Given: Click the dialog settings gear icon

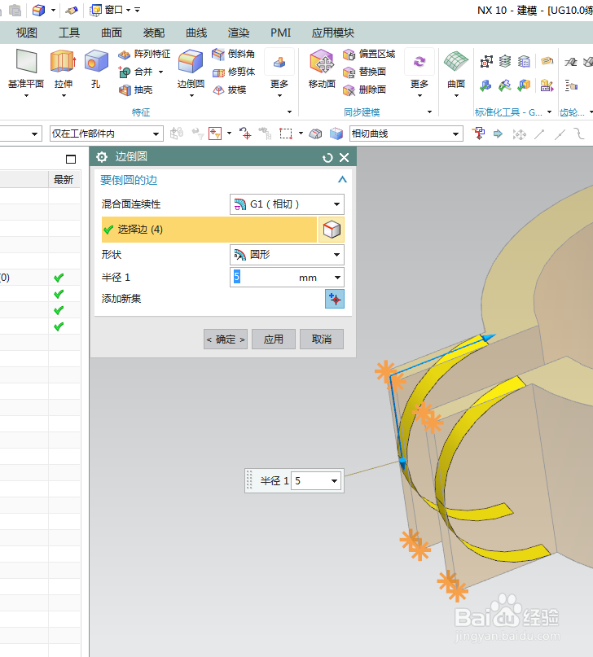Looking at the screenshot, I should [102, 157].
